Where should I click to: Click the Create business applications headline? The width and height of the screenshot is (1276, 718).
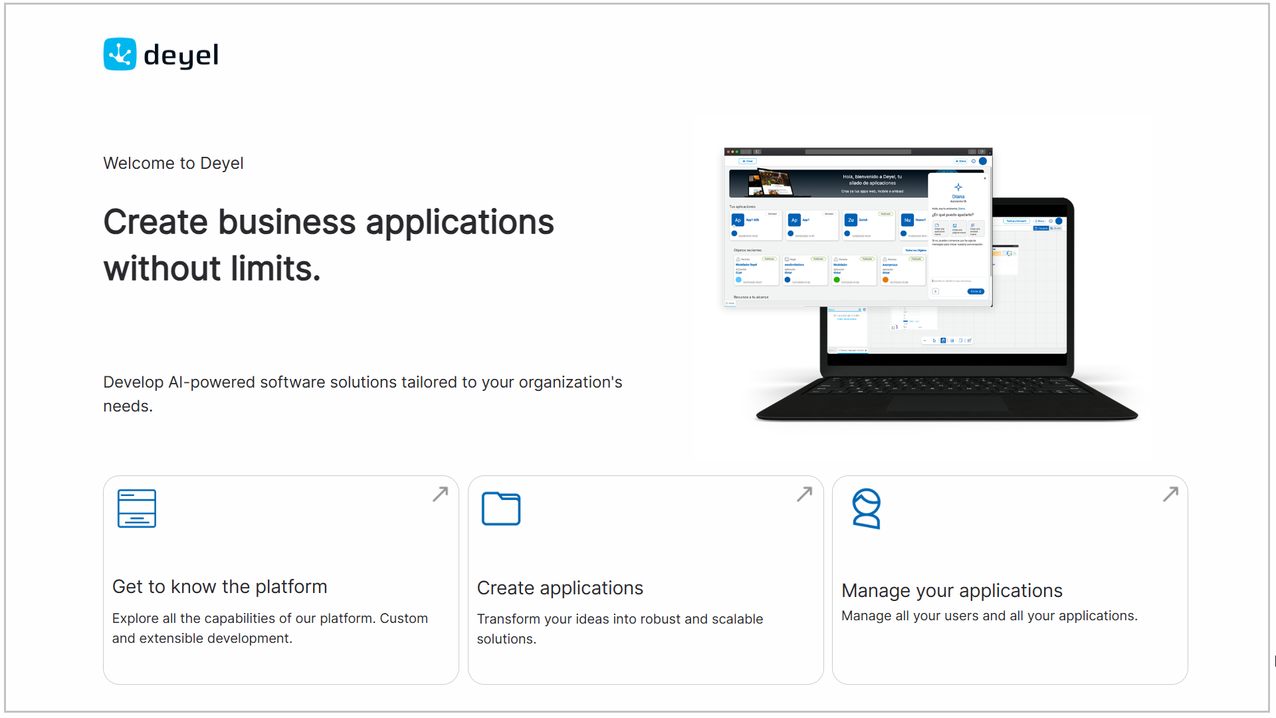point(328,245)
